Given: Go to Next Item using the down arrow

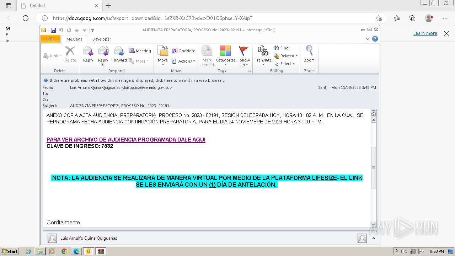Looking at the screenshot, I should [x=84, y=30].
